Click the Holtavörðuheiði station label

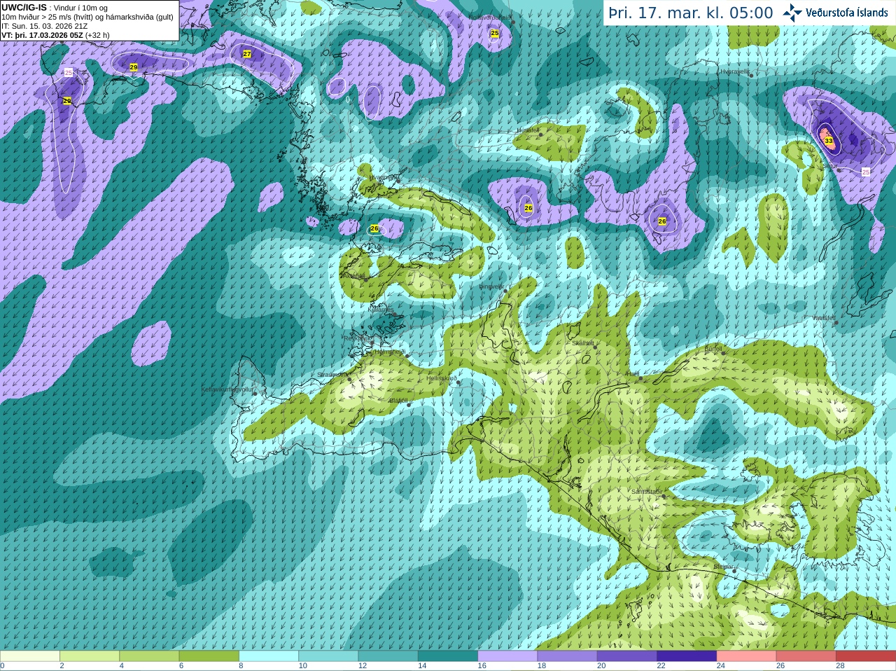[490, 17]
